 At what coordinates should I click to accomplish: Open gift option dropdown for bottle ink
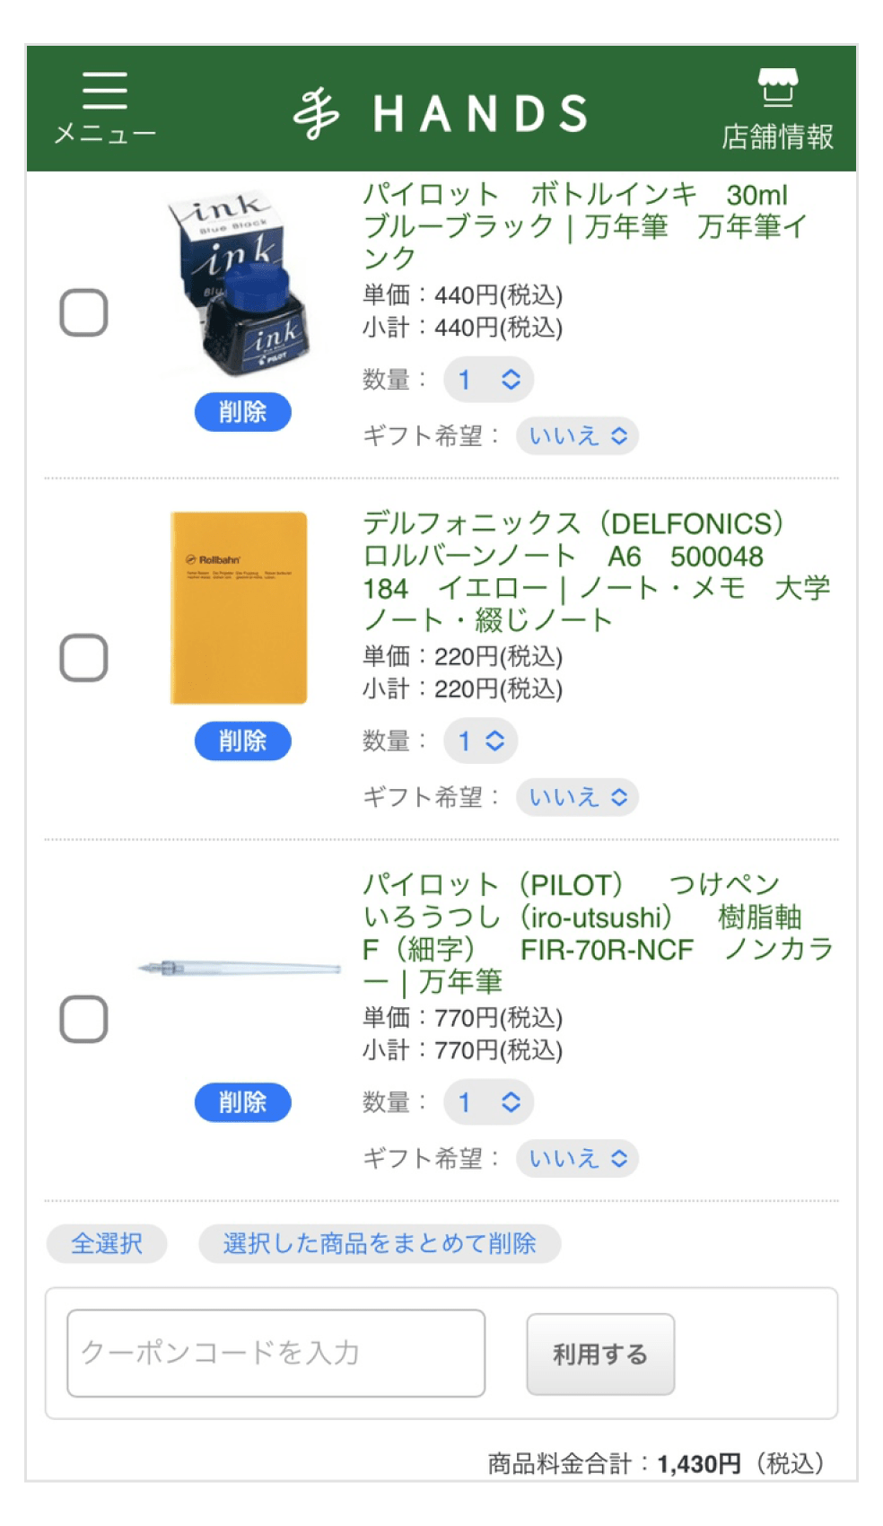pos(577,436)
